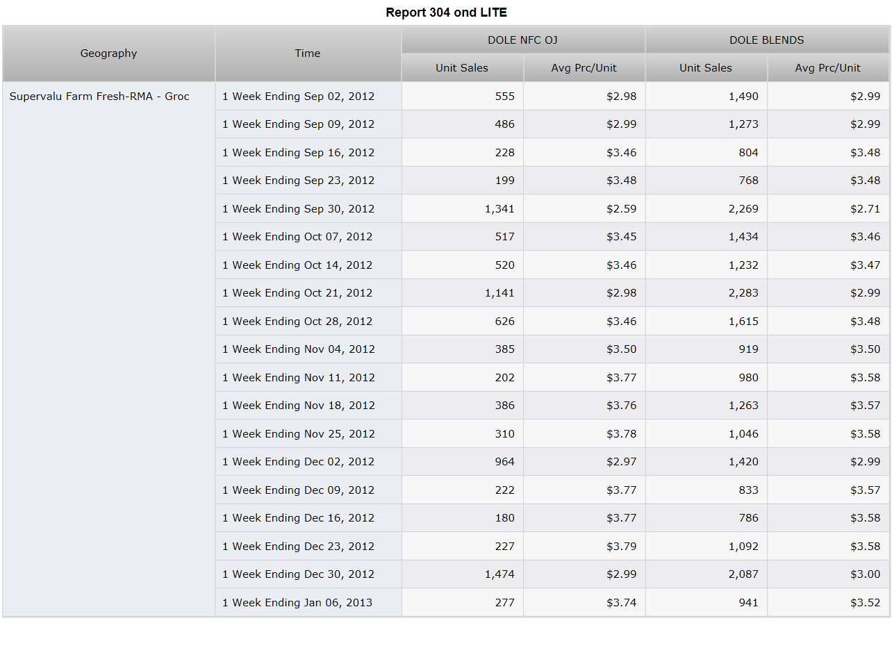Click NFC OJ unit sales value 1,141
The height and width of the screenshot is (657, 892).
[x=500, y=293]
